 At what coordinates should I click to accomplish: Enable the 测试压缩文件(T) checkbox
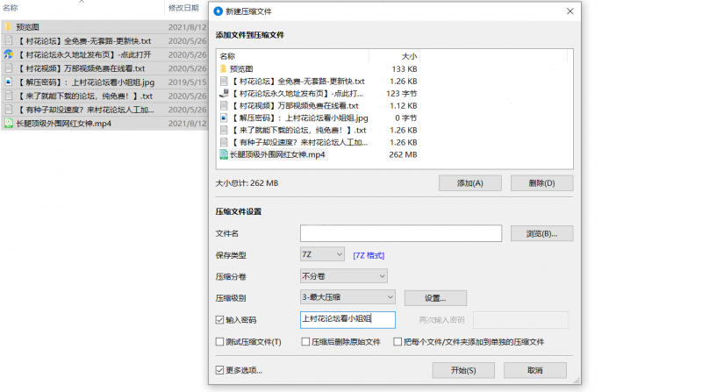pyautogui.click(x=220, y=342)
